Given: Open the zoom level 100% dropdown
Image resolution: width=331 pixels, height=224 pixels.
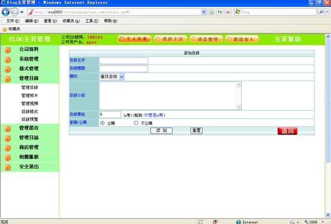Looking at the screenshot, I should click(322, 222).
